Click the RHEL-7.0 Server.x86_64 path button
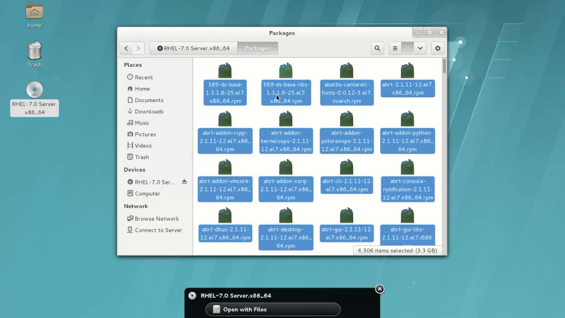Viewport: 565px width, 318px height. [193, 48]
